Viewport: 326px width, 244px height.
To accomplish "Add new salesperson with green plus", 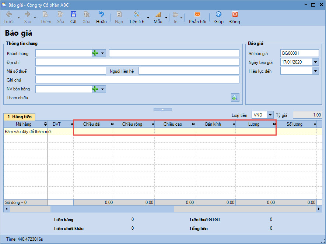I will pos(95,89).
